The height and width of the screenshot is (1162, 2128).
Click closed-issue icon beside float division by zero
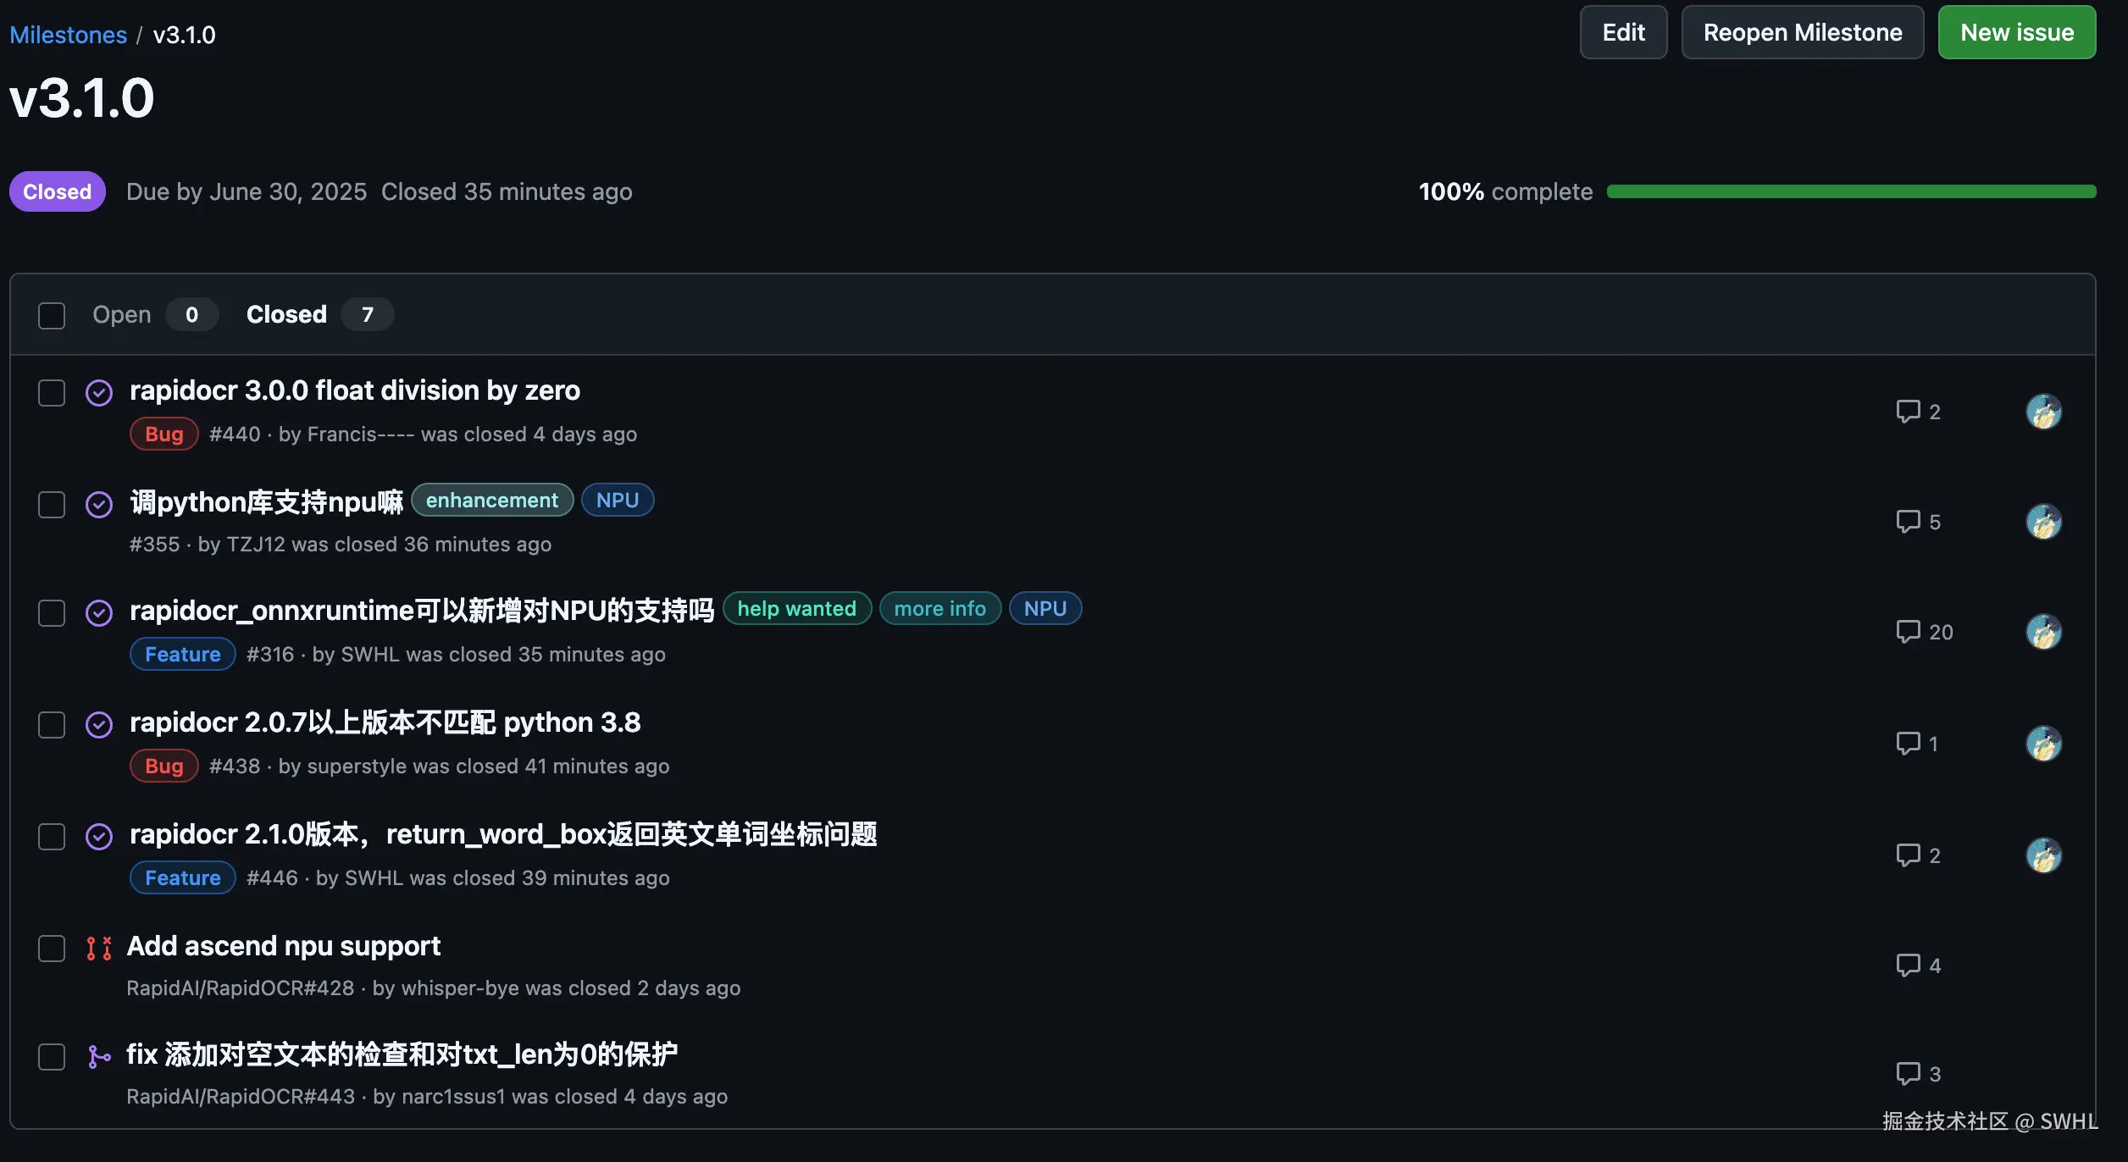tap(99, 393)
